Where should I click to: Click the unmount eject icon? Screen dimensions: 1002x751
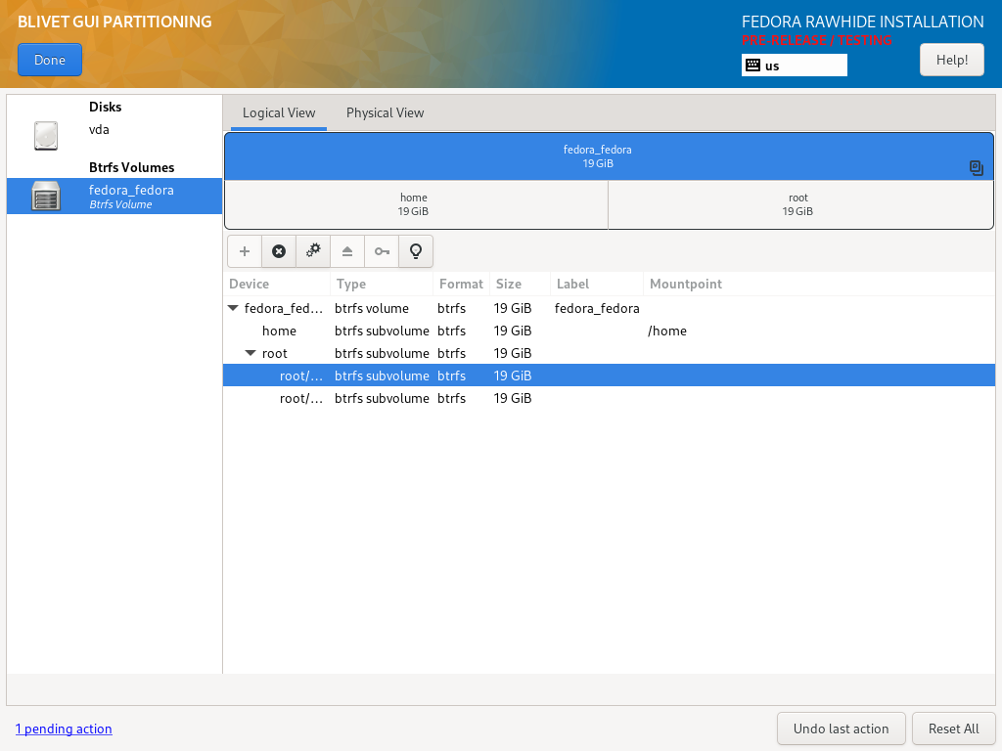(x=347, y=251)
